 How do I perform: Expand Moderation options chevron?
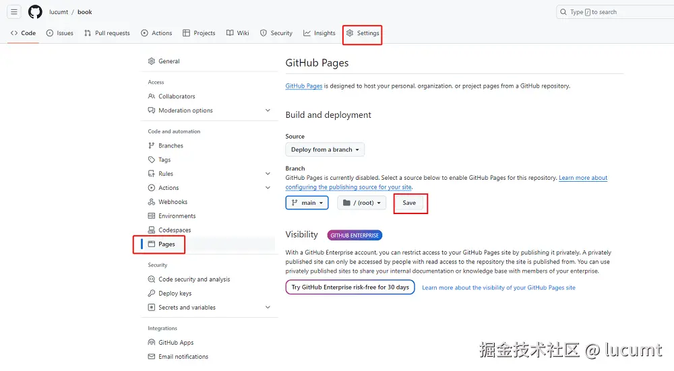268,110
